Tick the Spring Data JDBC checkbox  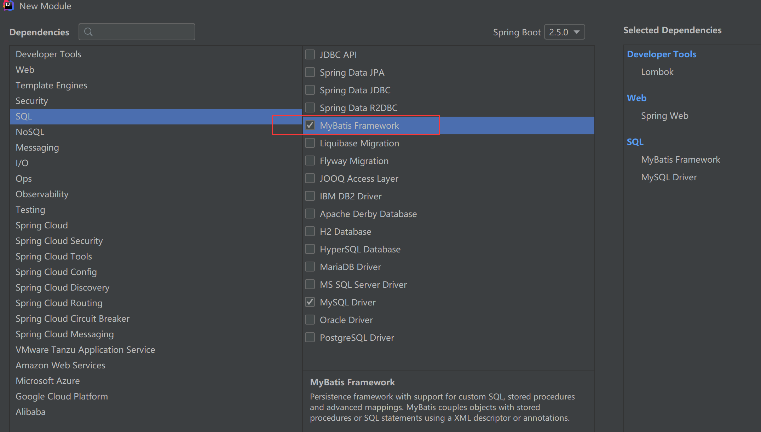click(x=310, y=90)
